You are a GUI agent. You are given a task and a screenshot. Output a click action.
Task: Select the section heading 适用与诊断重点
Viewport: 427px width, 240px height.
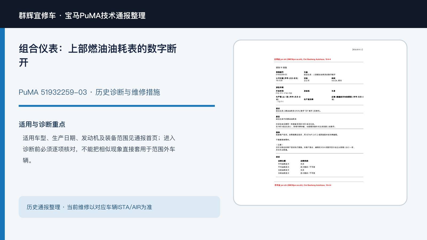[x=42, y=124]
